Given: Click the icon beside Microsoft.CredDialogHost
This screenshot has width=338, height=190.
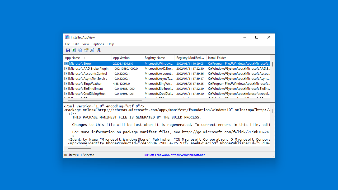Looking at the screenshot, I should (67, 94).
